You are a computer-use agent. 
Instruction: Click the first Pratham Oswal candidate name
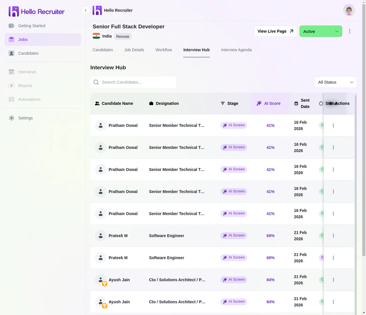point(123,126)
